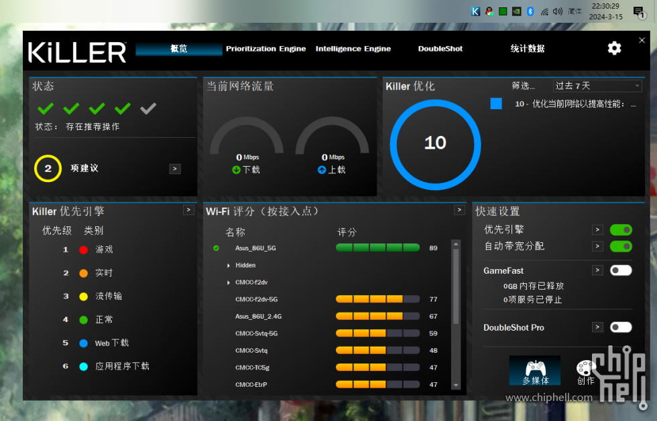Toggle the 自动带宽分配 switch
Screen dimensions: 657x421
click(x=621, y=246)
